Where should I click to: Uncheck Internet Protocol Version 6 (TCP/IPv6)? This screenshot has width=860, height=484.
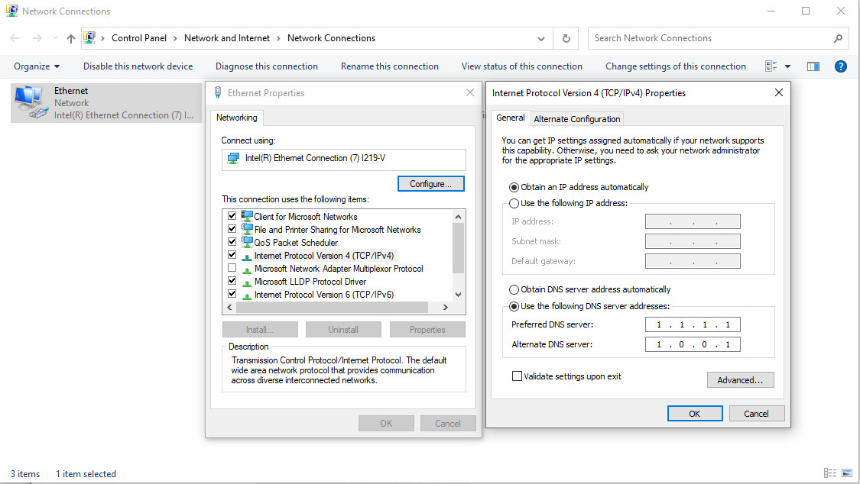[x=232, y=294]
